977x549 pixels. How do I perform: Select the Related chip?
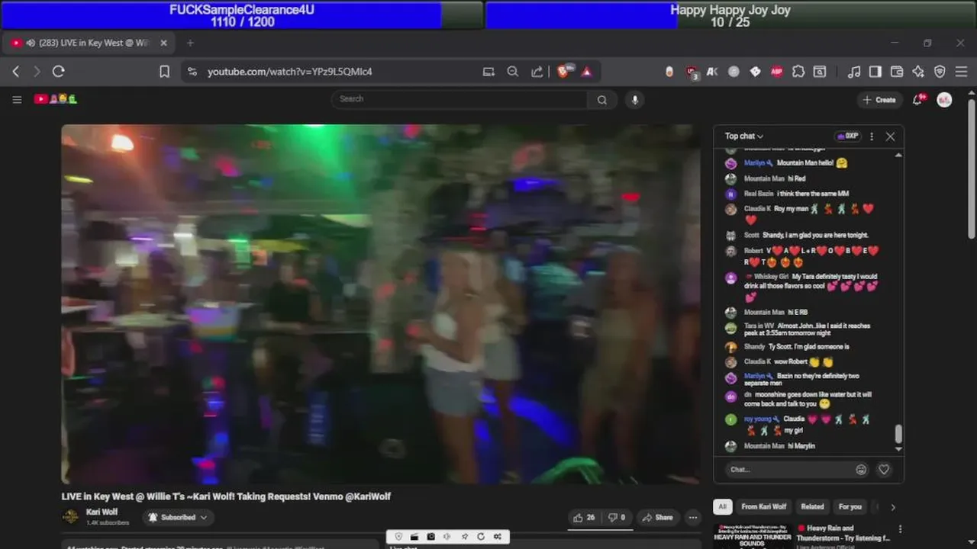click(812, 507)
